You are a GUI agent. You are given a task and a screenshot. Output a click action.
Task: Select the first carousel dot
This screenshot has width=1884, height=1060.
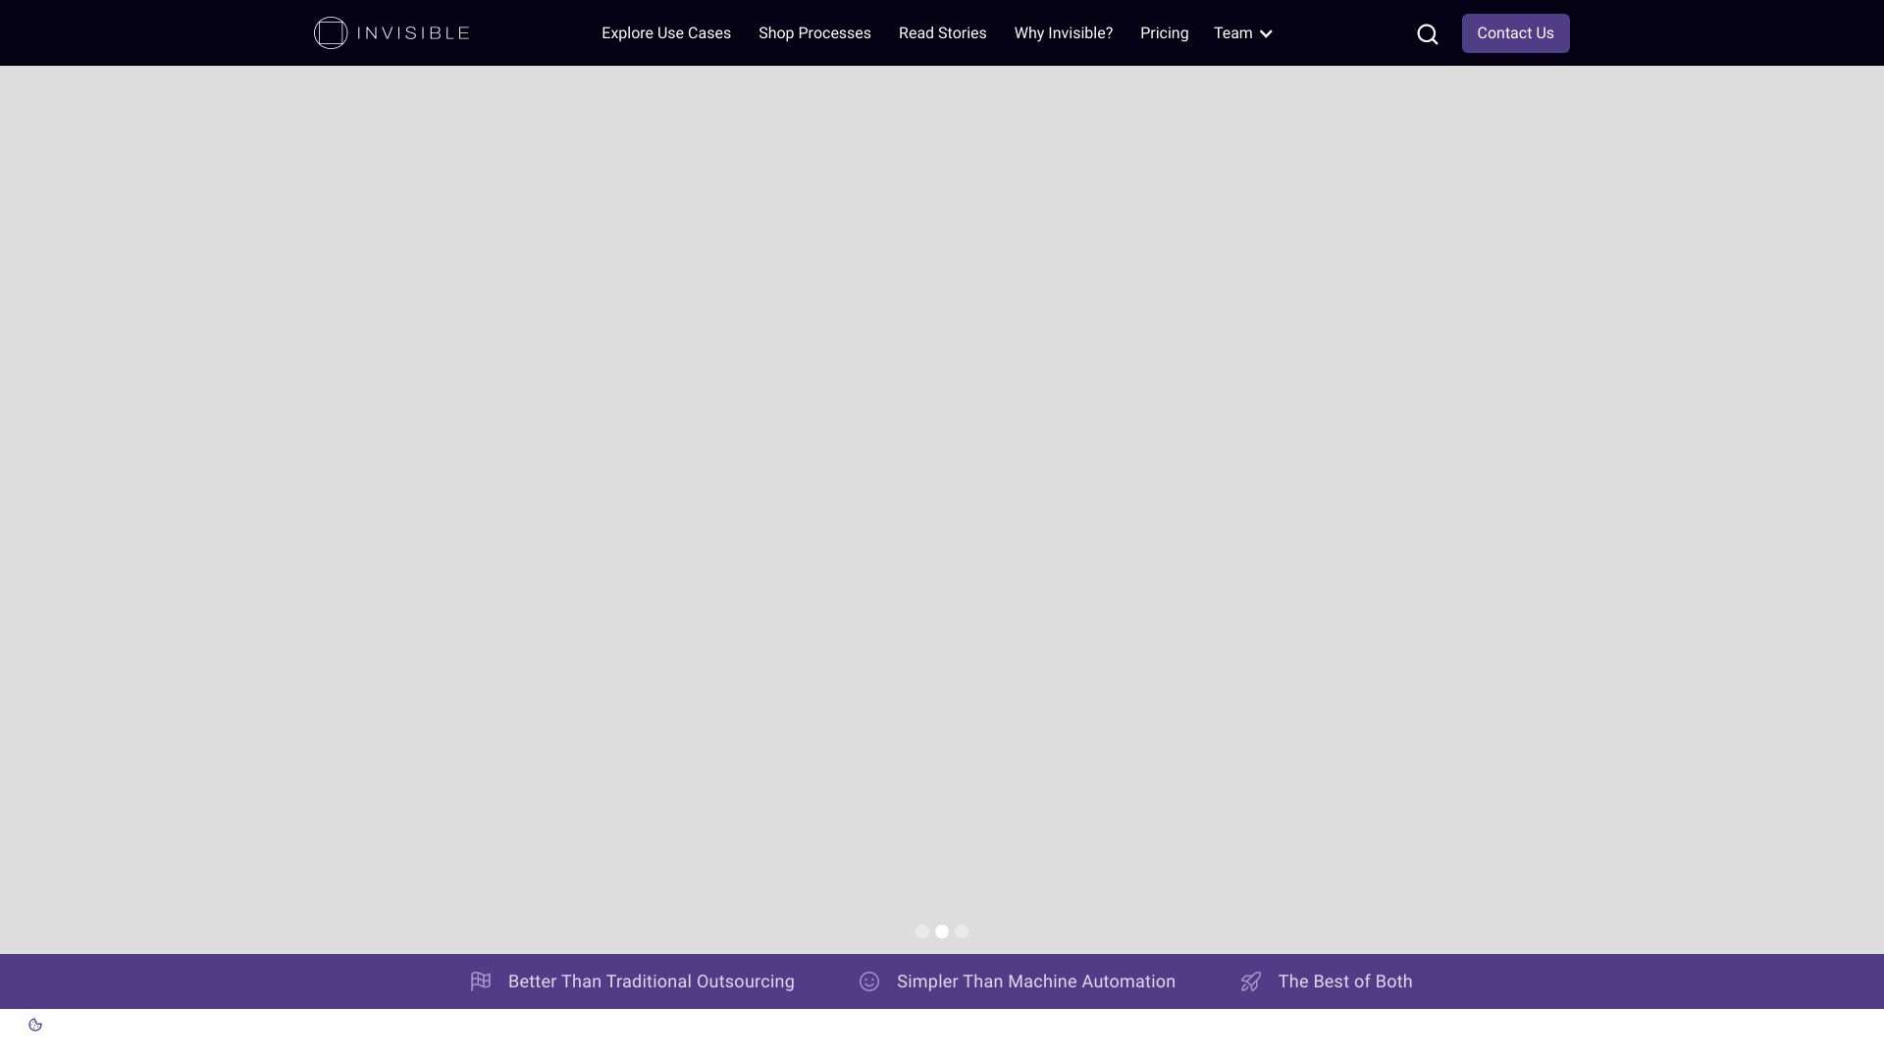coord(922,931)
